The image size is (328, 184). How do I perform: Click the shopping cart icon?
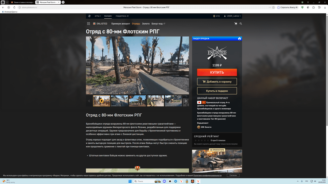[236, 24]
